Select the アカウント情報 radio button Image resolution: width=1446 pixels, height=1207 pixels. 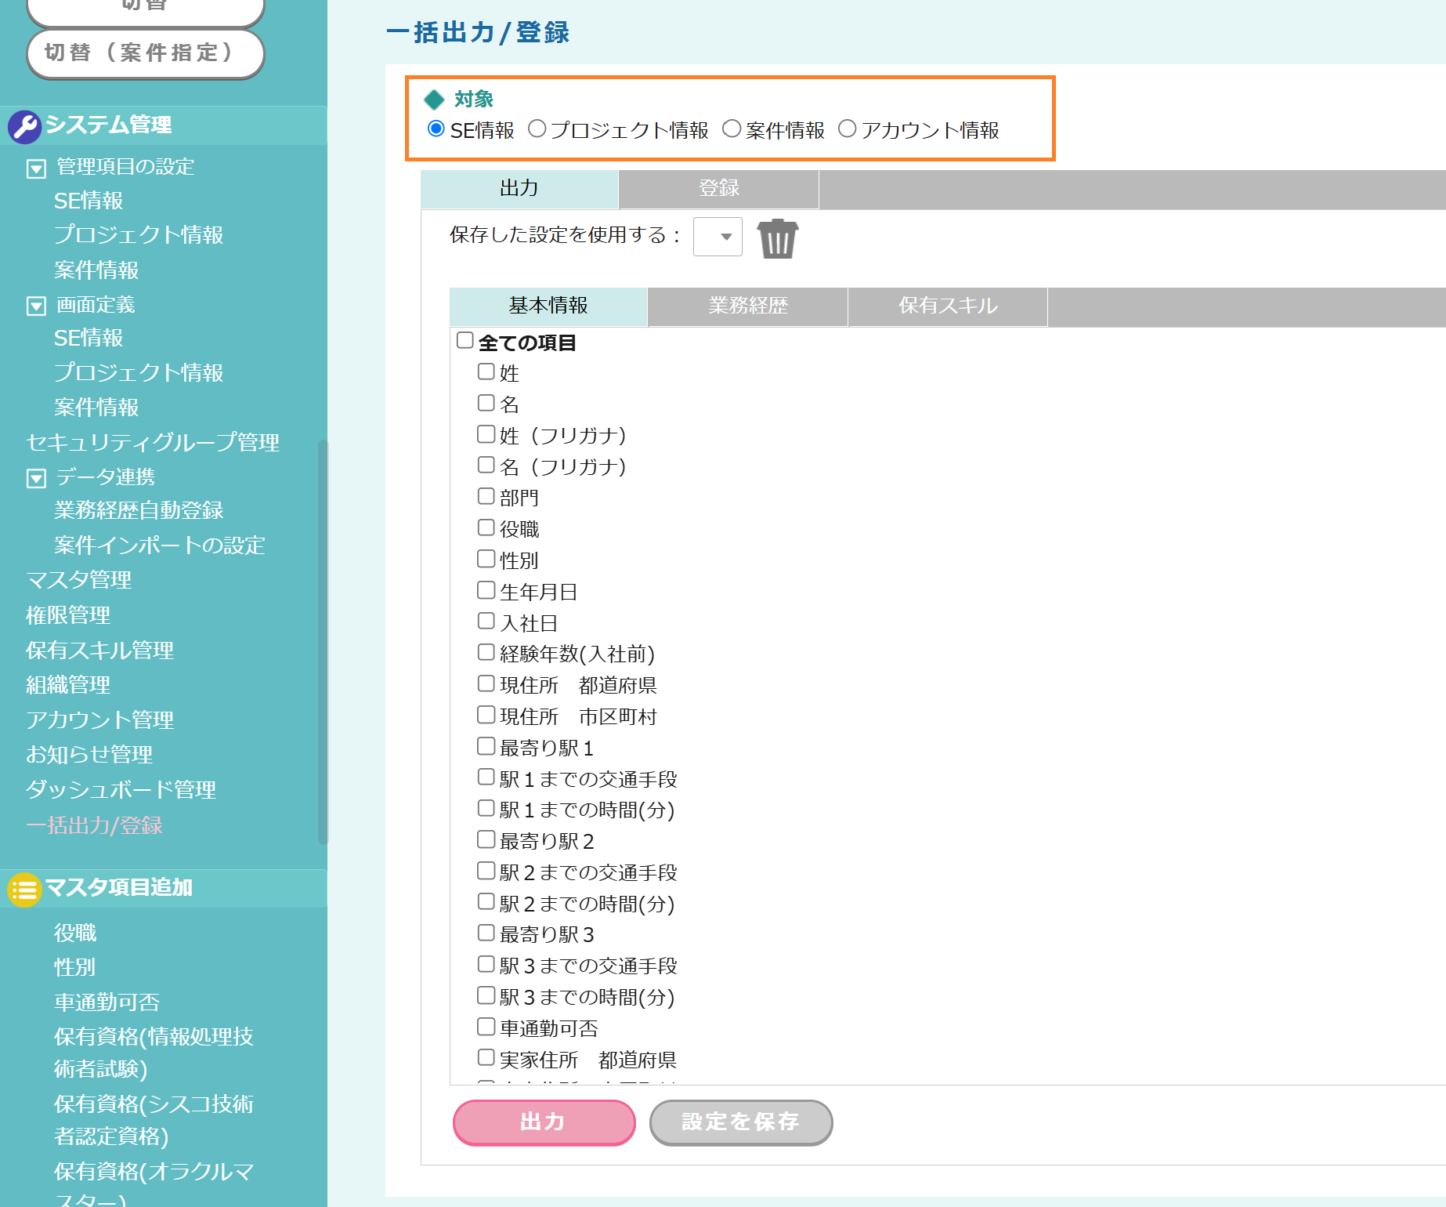[847, 129]
